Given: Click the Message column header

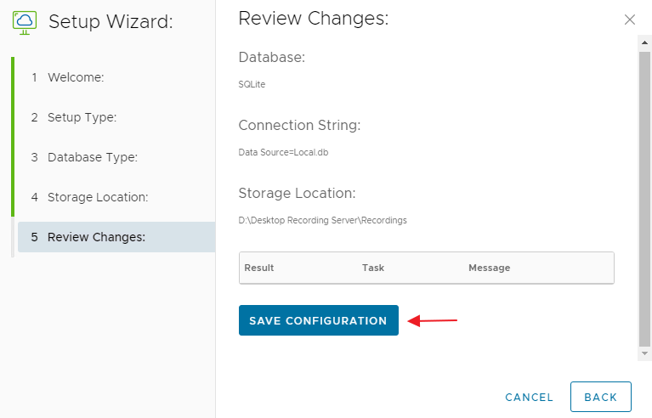Looking at the screenshot, I should 489,268.
